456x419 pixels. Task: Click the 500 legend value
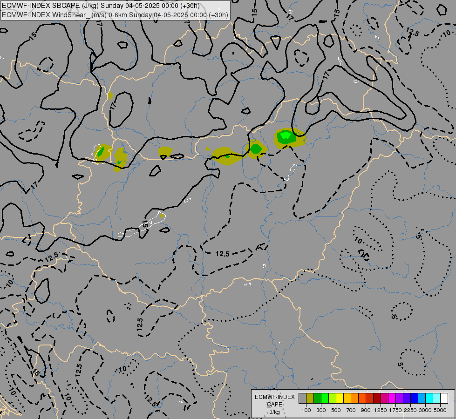[x=336, y=410]
